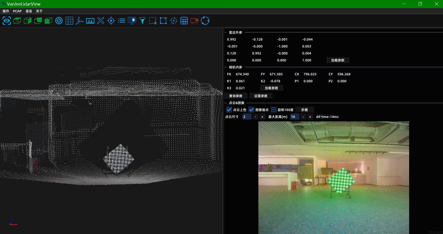Click the dif time:14ms readout
This screenshot has width=443, height=234.
click(327, 117)
